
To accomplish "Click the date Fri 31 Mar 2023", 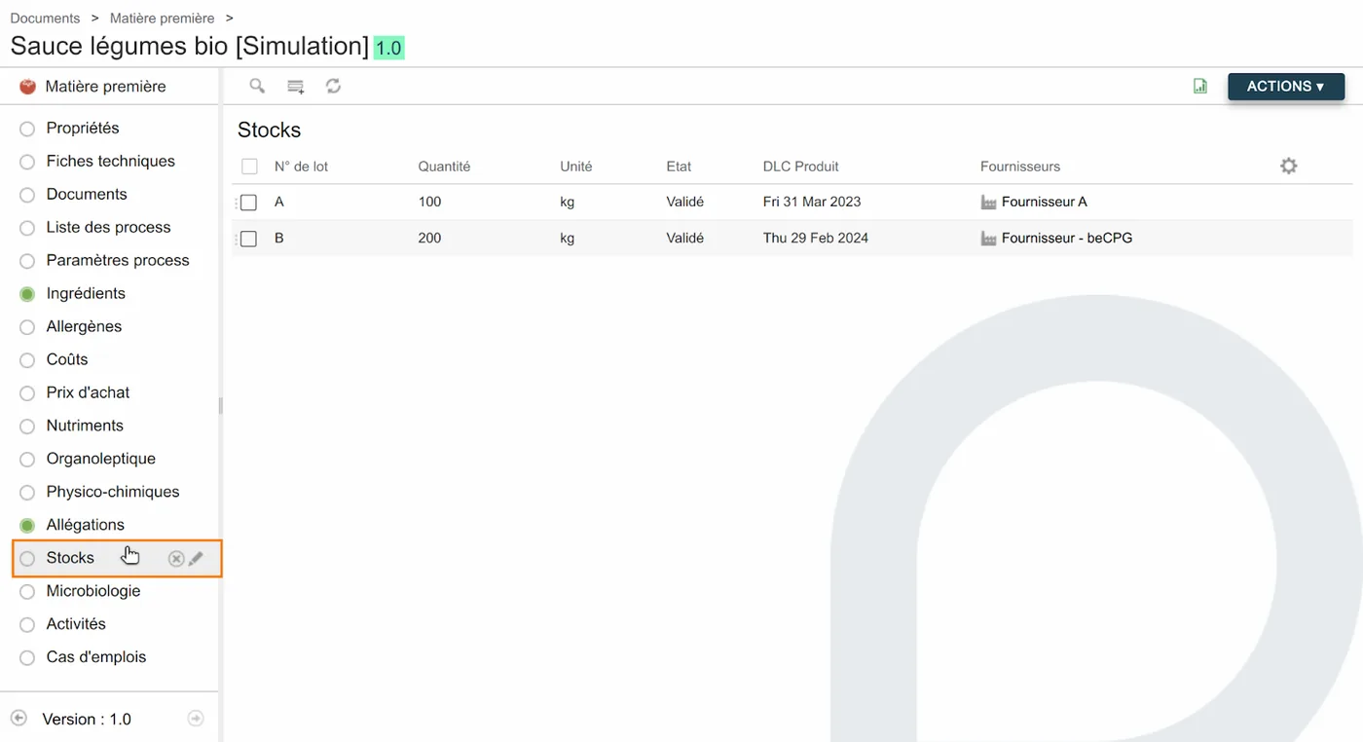I will (812, 202).
